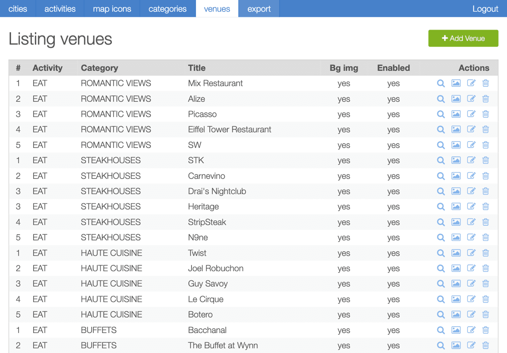Click the Bacchanal title cell
Screen dimensions: 507x353
(207, 330)
